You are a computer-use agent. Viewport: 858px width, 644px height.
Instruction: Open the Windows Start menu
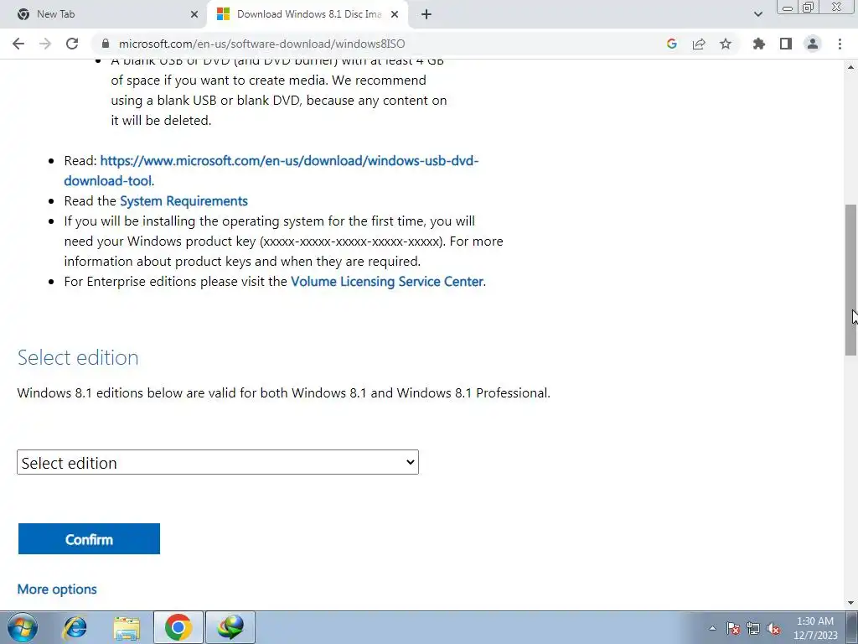[23, 627]
